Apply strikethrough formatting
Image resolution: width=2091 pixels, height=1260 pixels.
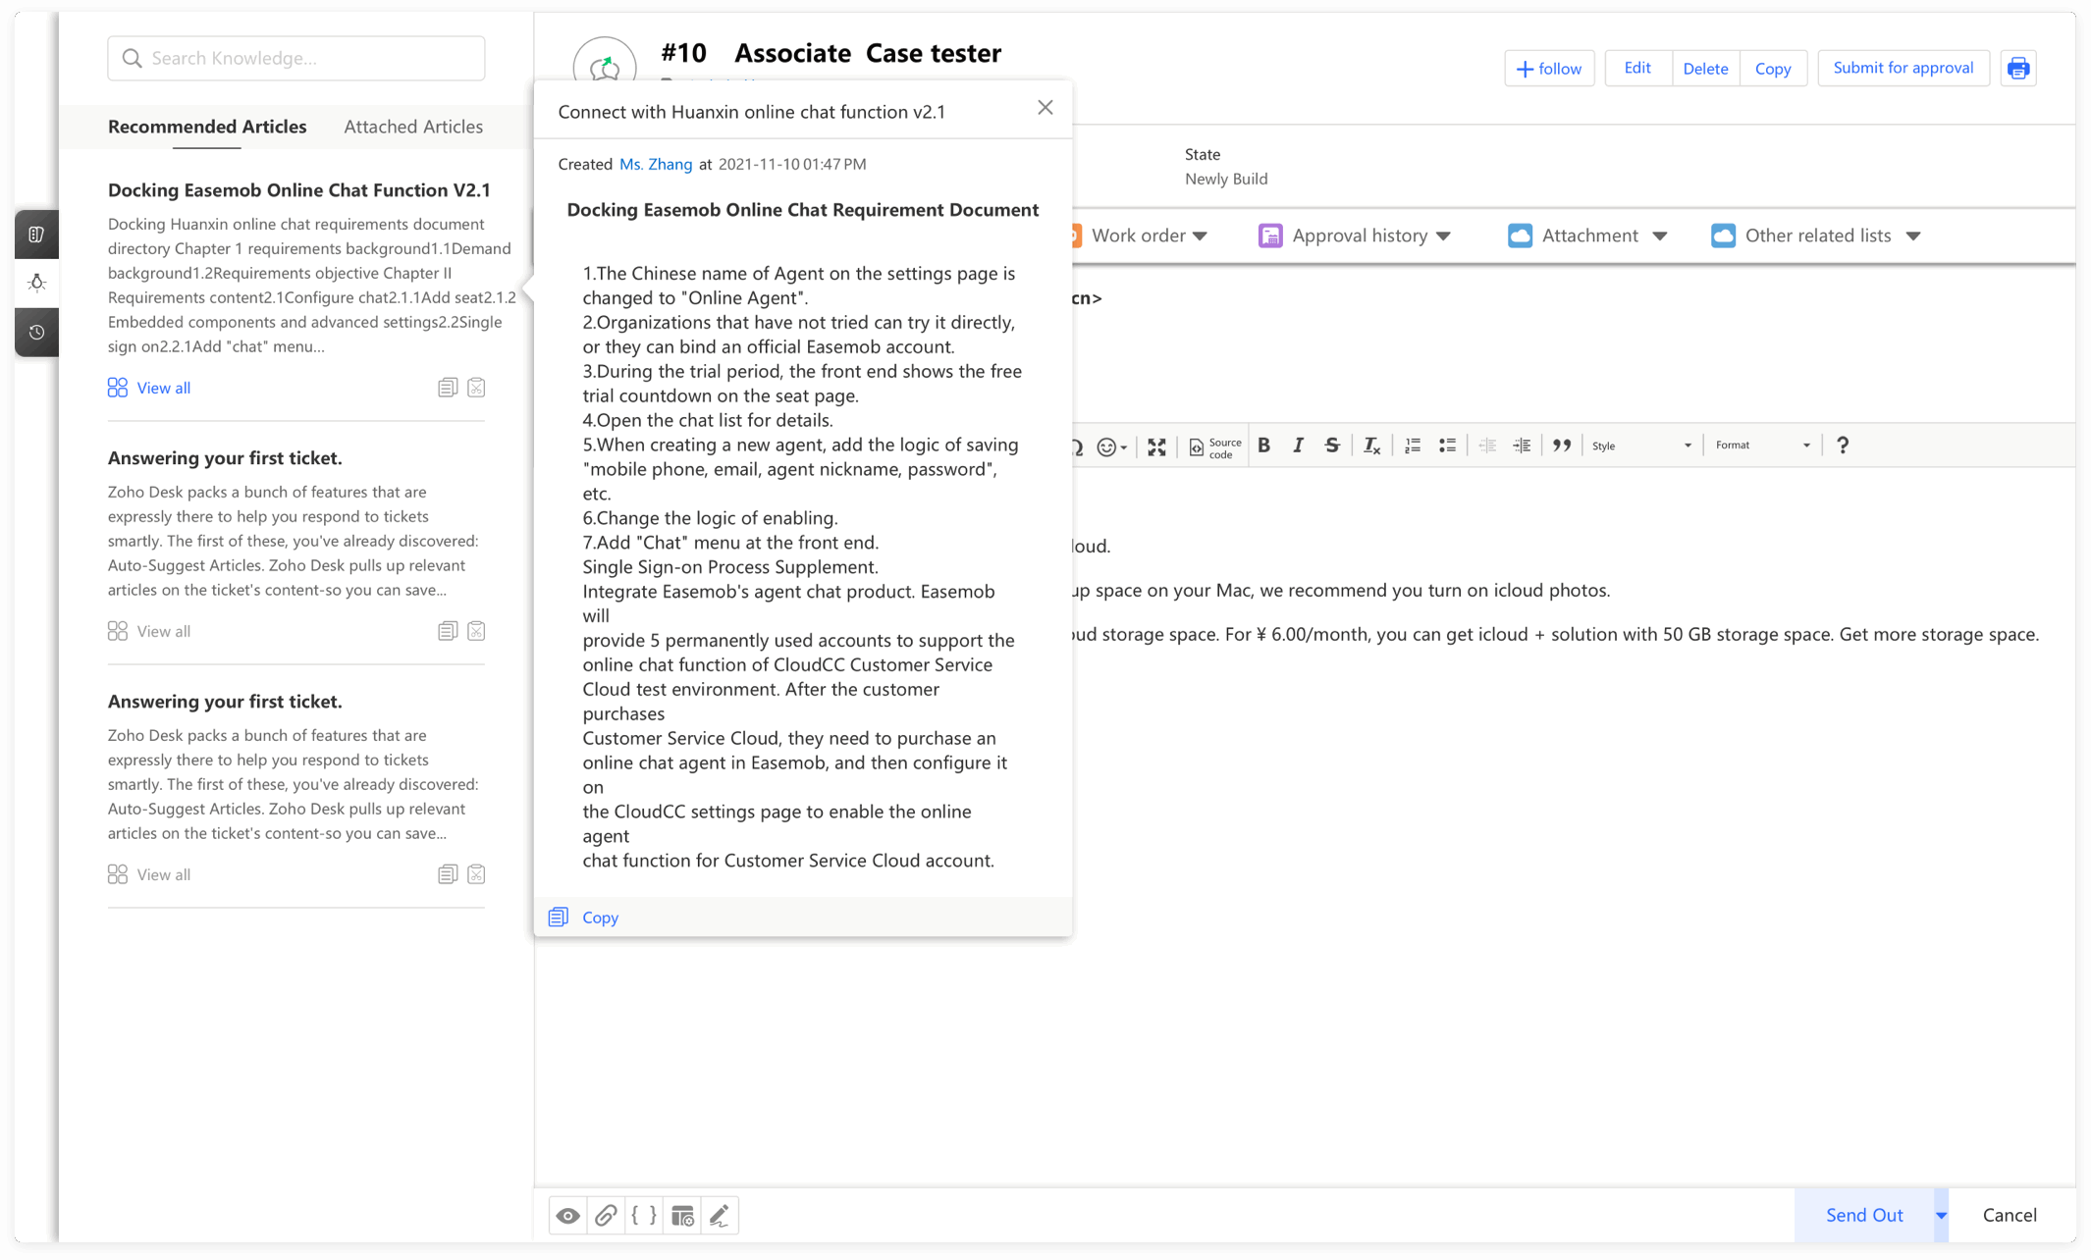[1332, 446]
